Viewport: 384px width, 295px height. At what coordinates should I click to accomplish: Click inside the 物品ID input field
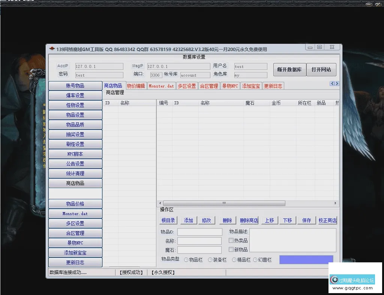[x=199, y=232]
